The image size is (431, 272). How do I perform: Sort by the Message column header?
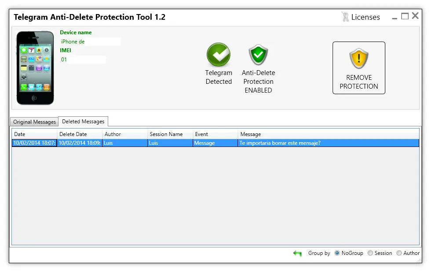point(329,134)
